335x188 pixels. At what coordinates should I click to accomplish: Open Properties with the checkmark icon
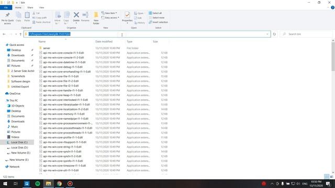click(127, 15)
